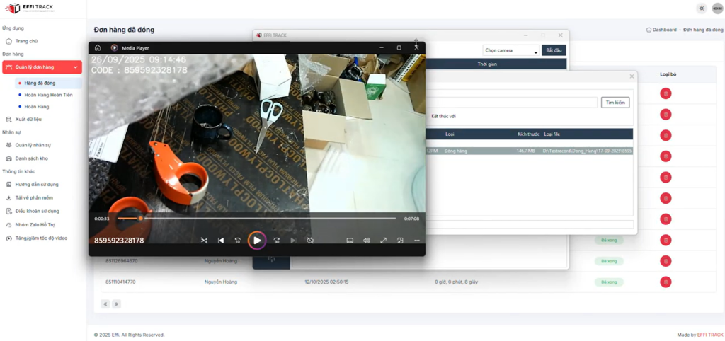Click the skip forward 30 seconds icon

[277, 241]
